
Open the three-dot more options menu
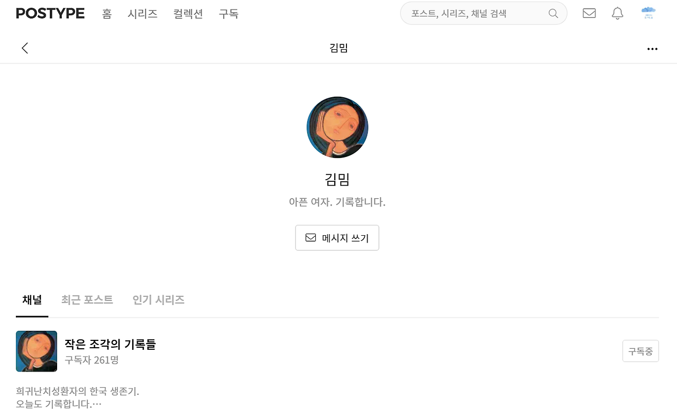click(652, 49)
